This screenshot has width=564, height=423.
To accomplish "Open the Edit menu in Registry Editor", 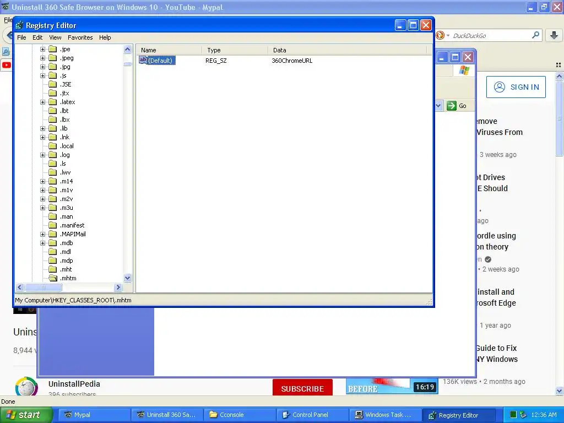I will click(x=37, y=37).
